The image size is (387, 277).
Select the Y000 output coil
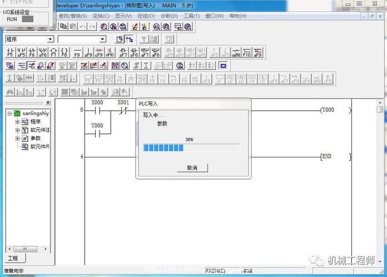tap(335, 110)
